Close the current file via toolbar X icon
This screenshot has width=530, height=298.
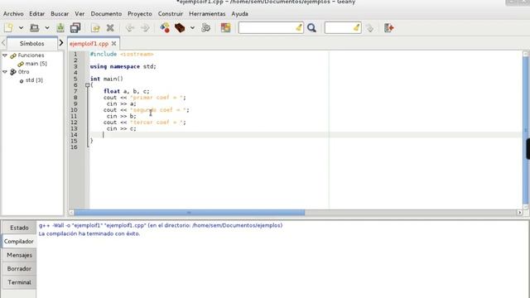110,27
